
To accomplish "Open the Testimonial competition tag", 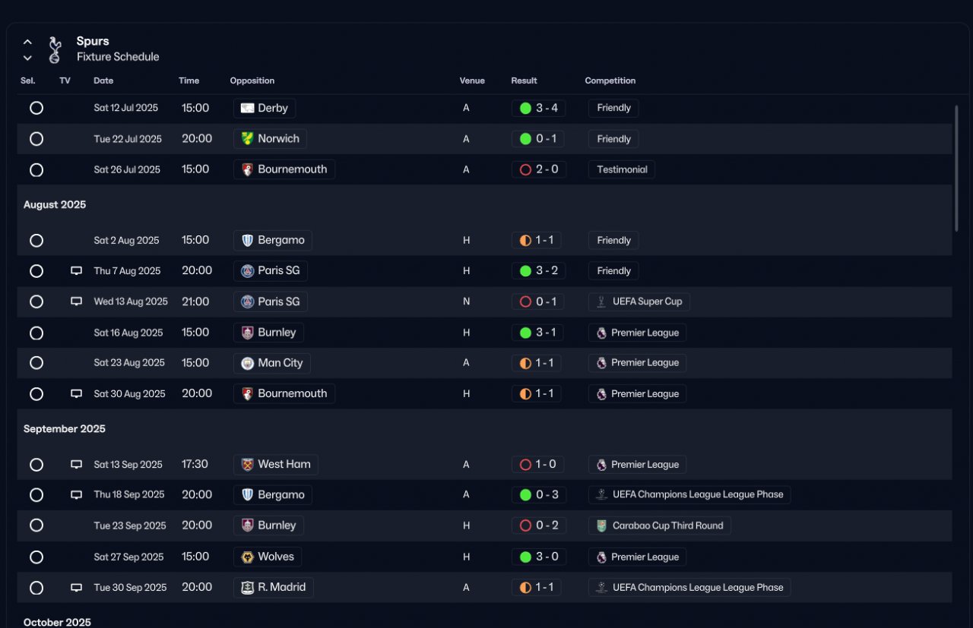I will 622,169.
